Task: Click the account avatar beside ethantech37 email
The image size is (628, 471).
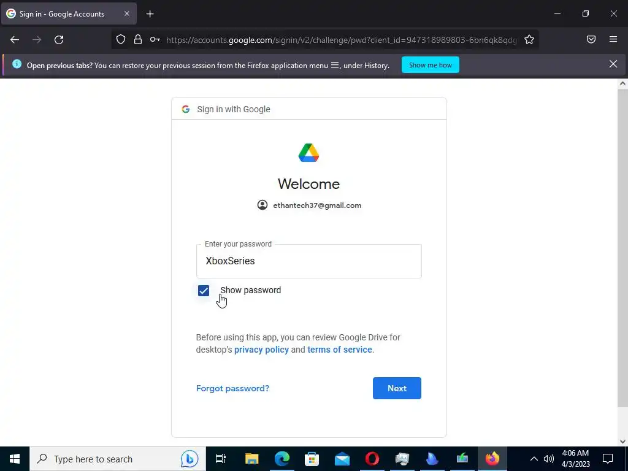Action: (262, 205)
